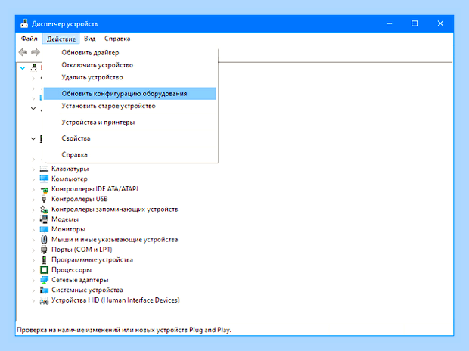Viewport: 469px width, 351px height.
Task: Click the Мониторы display icon
Action: 44,229
